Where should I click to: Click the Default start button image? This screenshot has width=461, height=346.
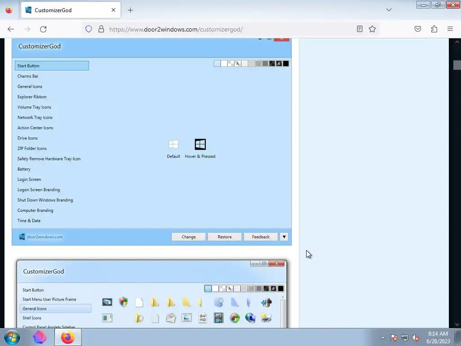click(x=173, y=144)
